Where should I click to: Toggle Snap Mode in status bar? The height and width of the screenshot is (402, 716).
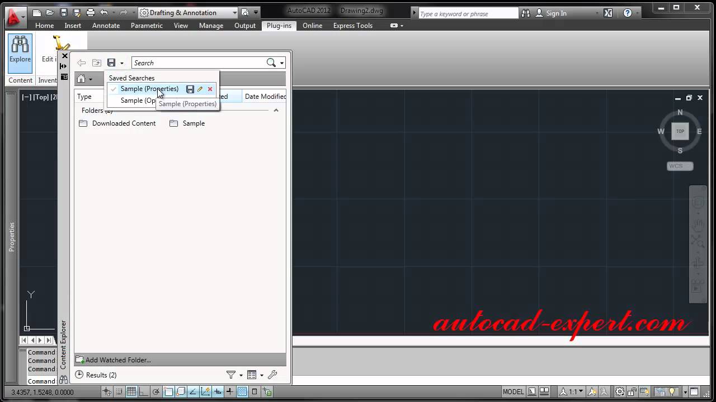119,392
